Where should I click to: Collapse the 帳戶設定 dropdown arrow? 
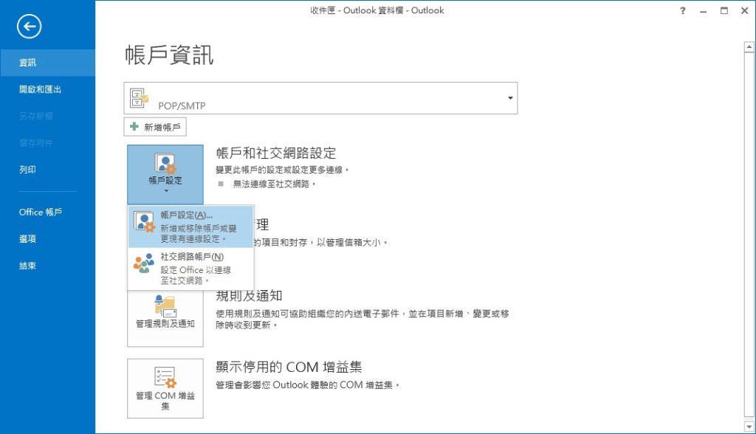coord(165,192)
